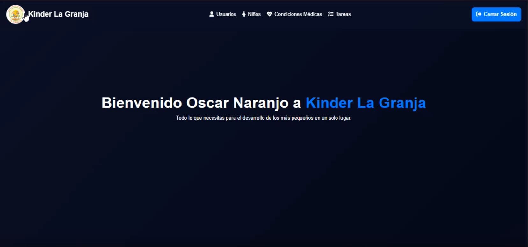
Task: Click the heart icon beside Condiciones Médicas
Action: click(x=270, y=14)
